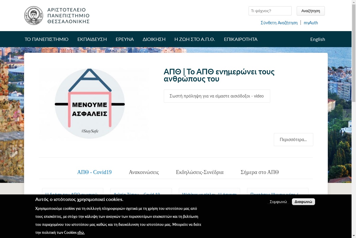Screen dimensions: 356x238
Task: Open the ΕΠΙΚΑΙΡΟΤΗΤΑ menu
Action: (241, 39)
